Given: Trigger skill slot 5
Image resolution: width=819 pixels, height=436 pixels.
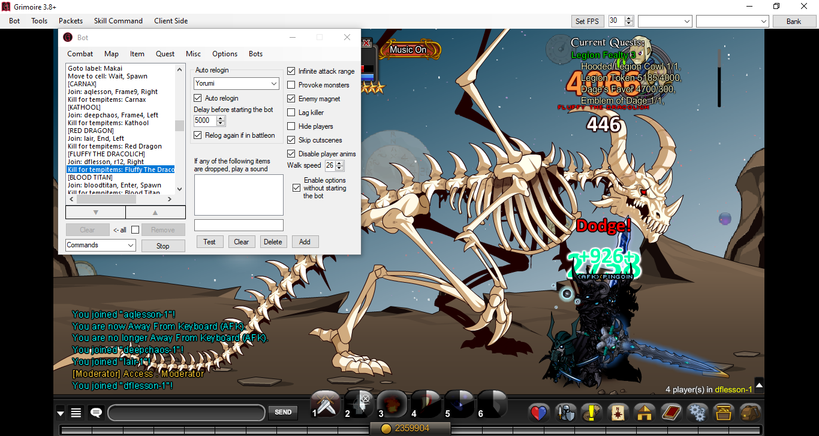Looking at the screenshot, I should 459,405.
